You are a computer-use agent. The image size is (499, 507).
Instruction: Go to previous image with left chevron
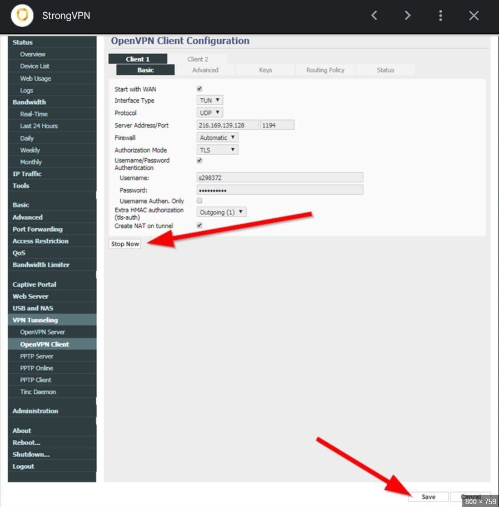click(374, 15)
